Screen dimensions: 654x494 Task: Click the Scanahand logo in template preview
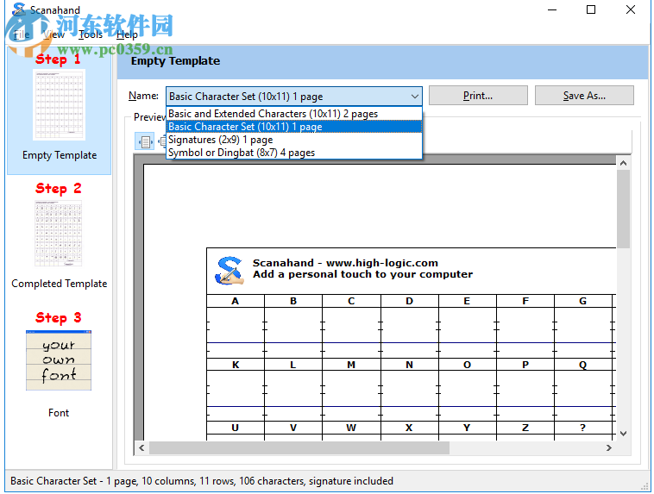point(229,271)
